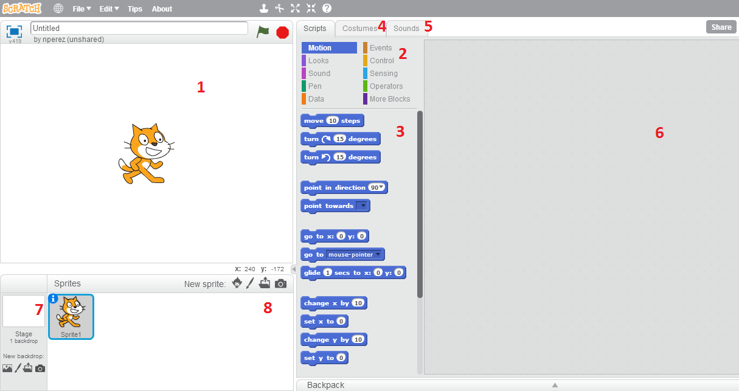Choose new backdrop from library icon
Viewport: 739px width, 391px height.
(7, 368)
